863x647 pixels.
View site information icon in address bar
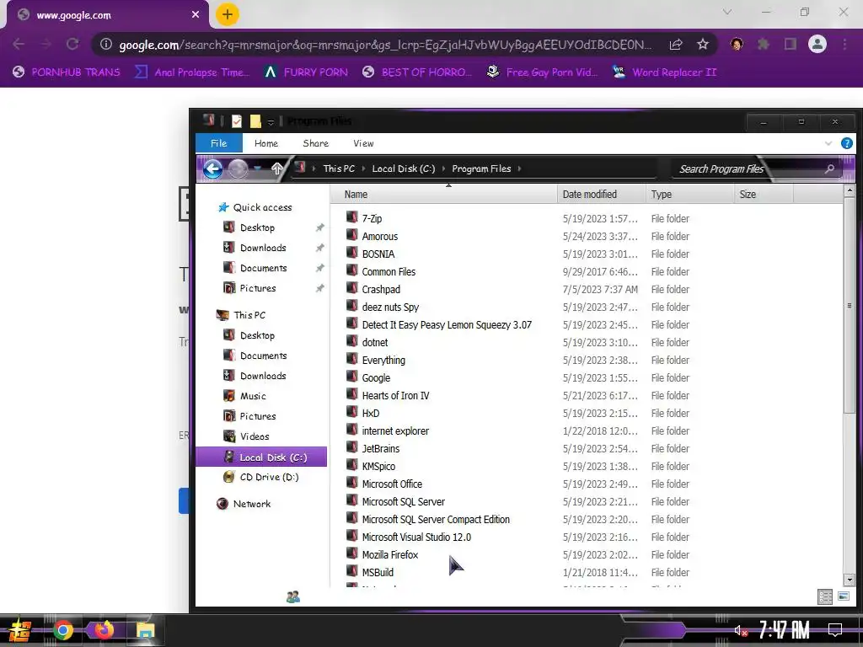point(106,44)
